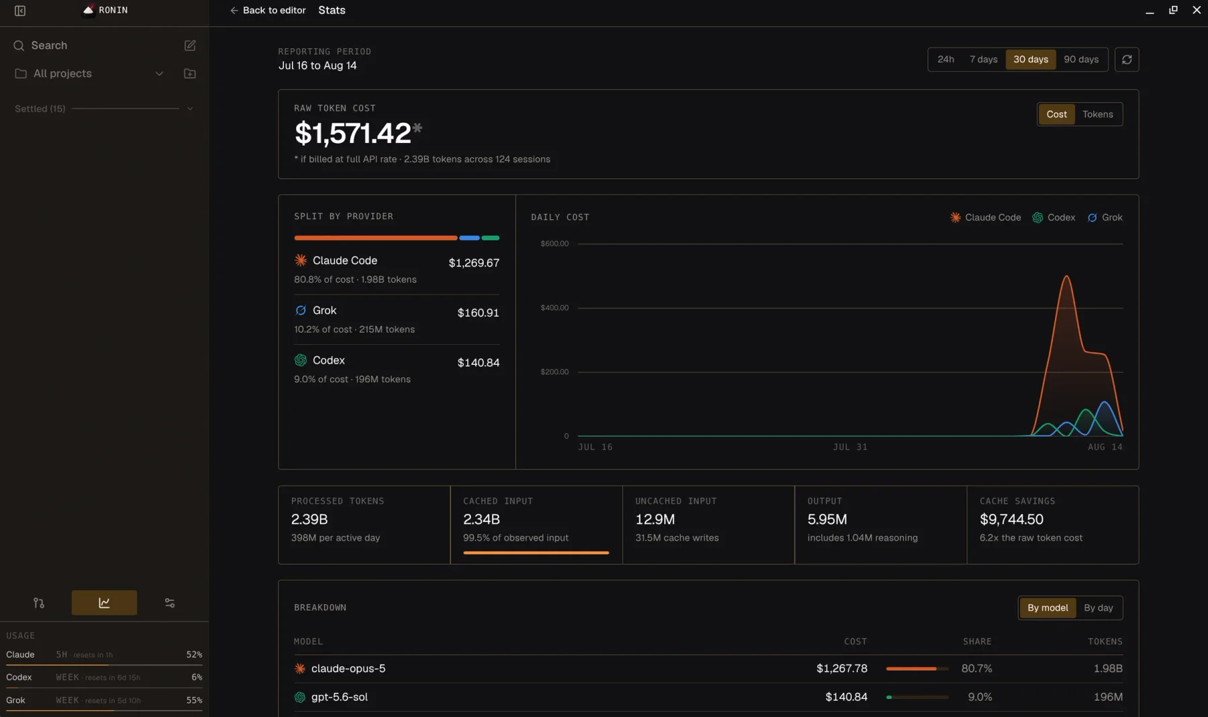
Task: Select the 7 days reporting period
Action: point(983,60)
